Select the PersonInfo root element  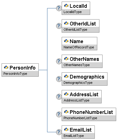[20, 70]
